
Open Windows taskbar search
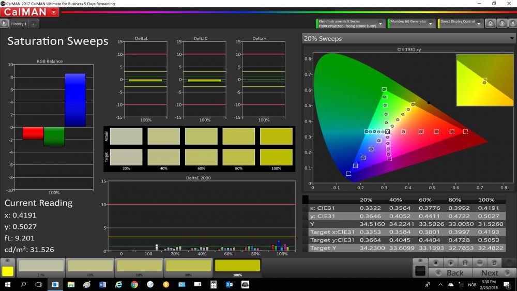point(23,284)
